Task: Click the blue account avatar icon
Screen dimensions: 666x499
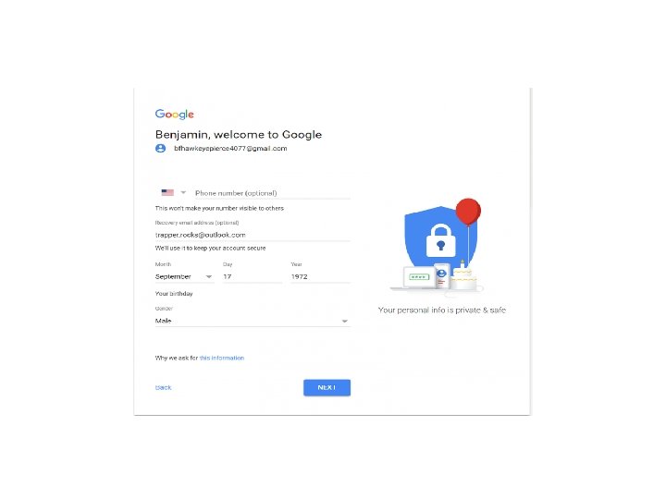Action: (161, 149)
